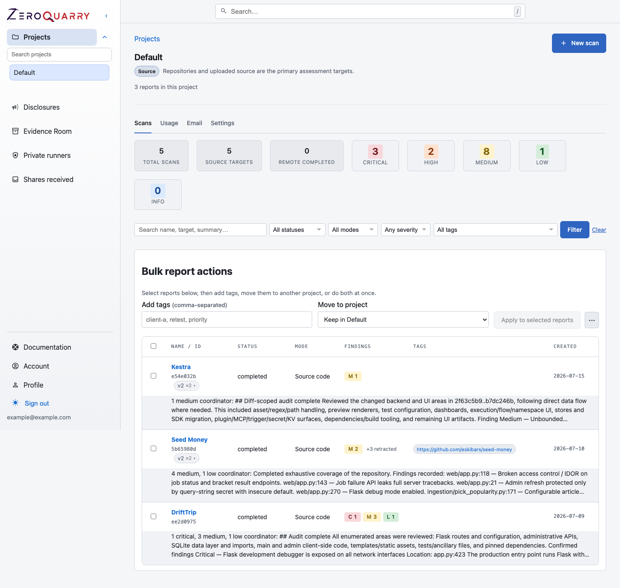Click Seed Money's M 2 medium badge
This screenshot has height=588, width=620.
353,449
